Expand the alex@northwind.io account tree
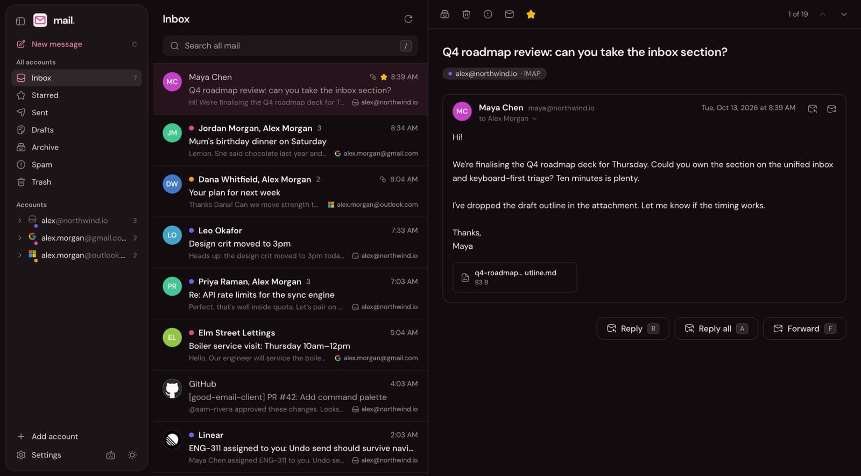Image resolution: width=861 pixels, height=476 pixels. coord(20,221)
